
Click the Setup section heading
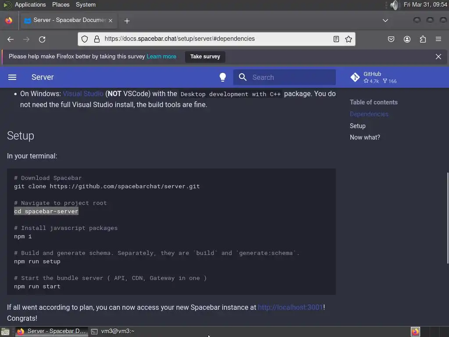pyautogui.click(x=21, y=136)
